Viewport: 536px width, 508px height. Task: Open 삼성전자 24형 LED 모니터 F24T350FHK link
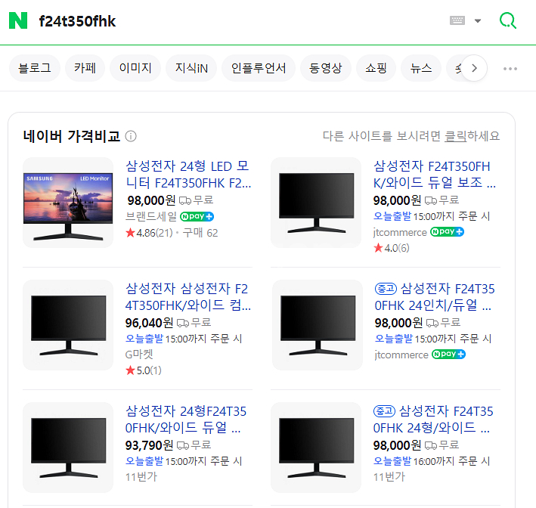click(188, 175)
